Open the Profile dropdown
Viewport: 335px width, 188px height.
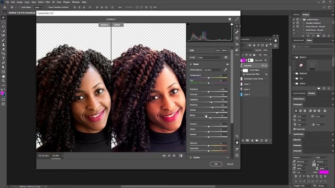209,57
